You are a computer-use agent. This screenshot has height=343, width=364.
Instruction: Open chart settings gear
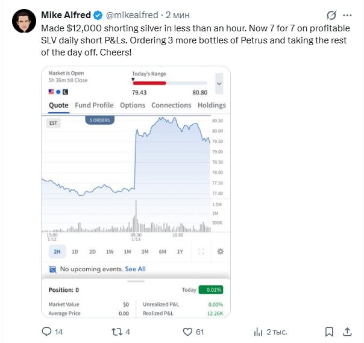[219, 251]
